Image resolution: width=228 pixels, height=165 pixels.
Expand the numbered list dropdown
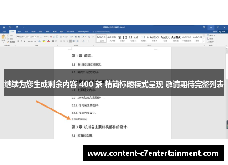[x=68, y=36]
